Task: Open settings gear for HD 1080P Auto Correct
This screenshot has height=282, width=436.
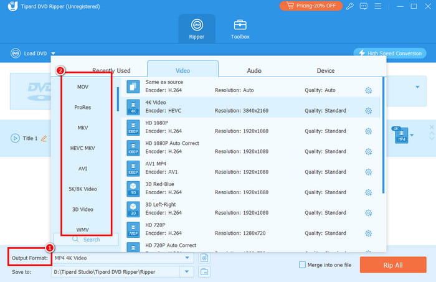Action: pyautogui.click(x=368, y=151)
